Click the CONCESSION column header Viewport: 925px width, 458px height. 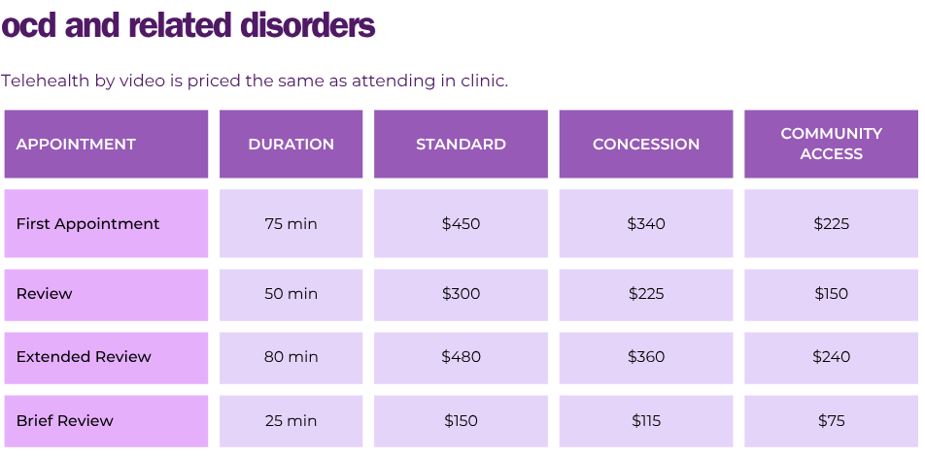646,144
